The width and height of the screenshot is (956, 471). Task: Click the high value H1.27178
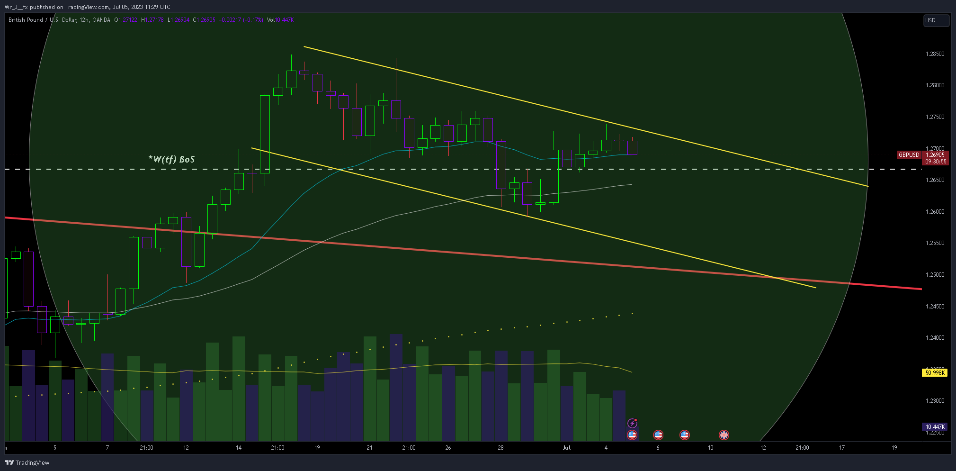[x=152, y=20]
